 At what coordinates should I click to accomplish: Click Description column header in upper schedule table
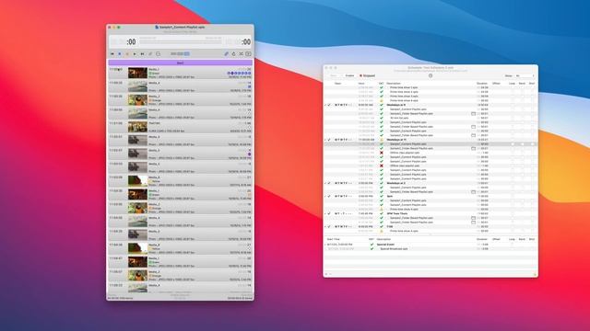pos(394,84)
